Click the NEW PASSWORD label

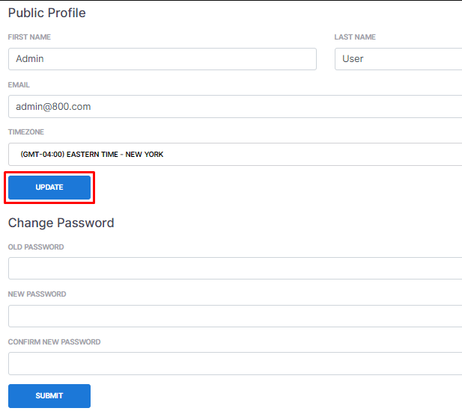pos(37,294)
